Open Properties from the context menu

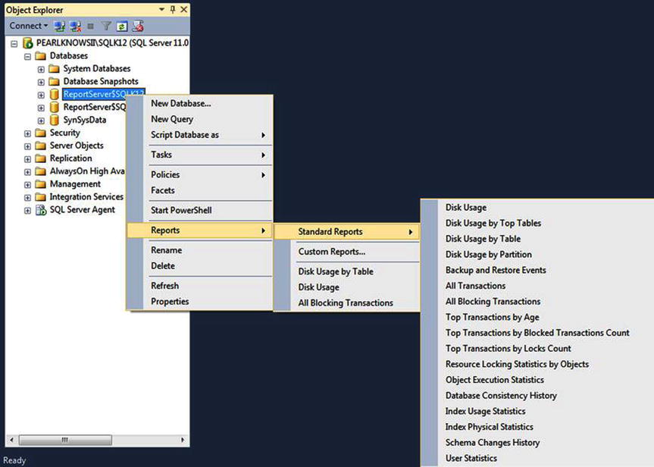tap(200, 302)
